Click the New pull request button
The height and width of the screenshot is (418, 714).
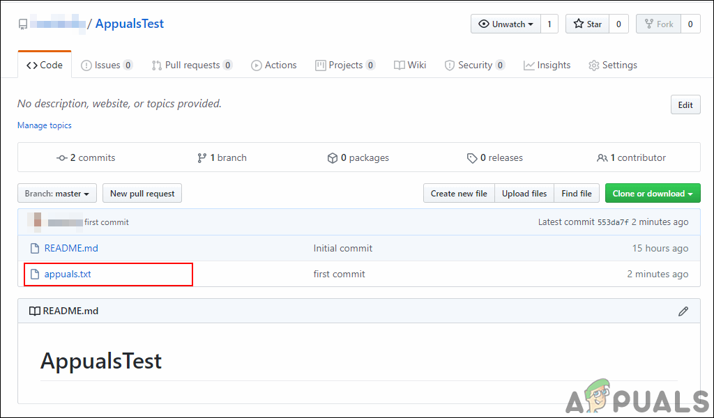pyautogui.click(x=142, y=194)
